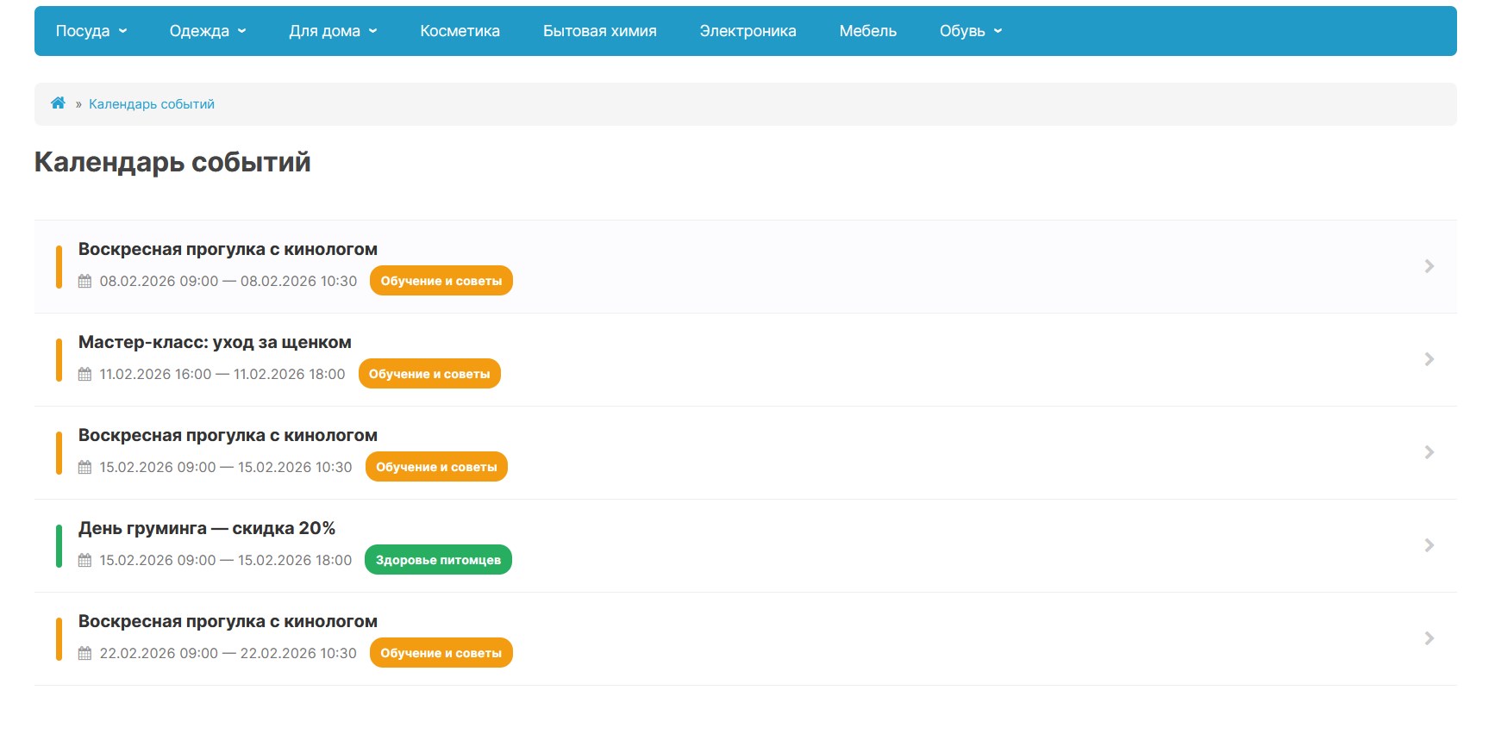
Task: Click calendar icon next to 11.02.2026 date
Action: pyautogui.click(x=84, y=374)
